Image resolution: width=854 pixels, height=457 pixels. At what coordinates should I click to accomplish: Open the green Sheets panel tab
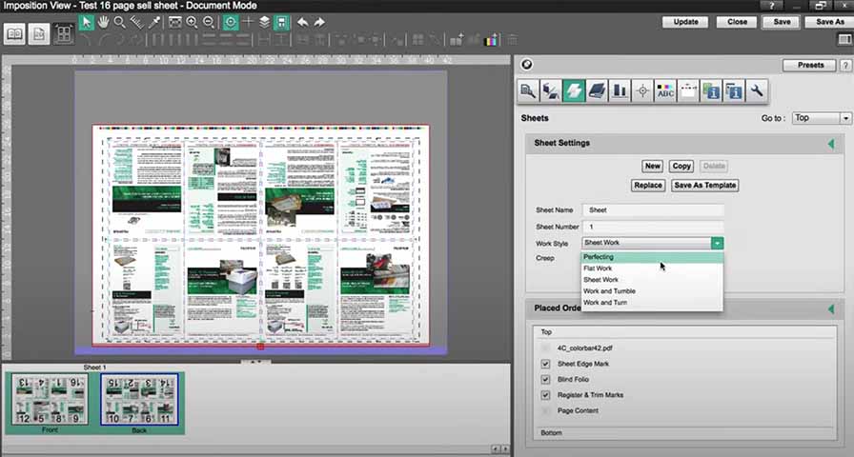point(574,90)
